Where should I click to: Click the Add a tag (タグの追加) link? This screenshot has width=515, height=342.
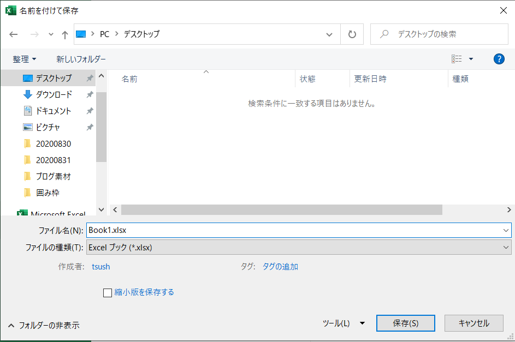280,267
